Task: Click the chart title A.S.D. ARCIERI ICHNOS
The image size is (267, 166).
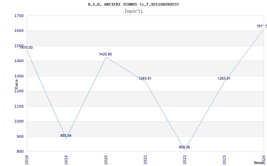Action: [133, 4]
